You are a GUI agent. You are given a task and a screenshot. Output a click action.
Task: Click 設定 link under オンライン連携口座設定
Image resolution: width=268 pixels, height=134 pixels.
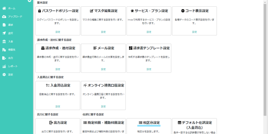pyautogui.click(x=103, y=106)
